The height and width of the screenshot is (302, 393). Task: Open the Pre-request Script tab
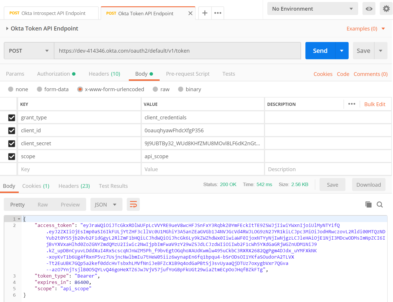(x=188, y=74)
